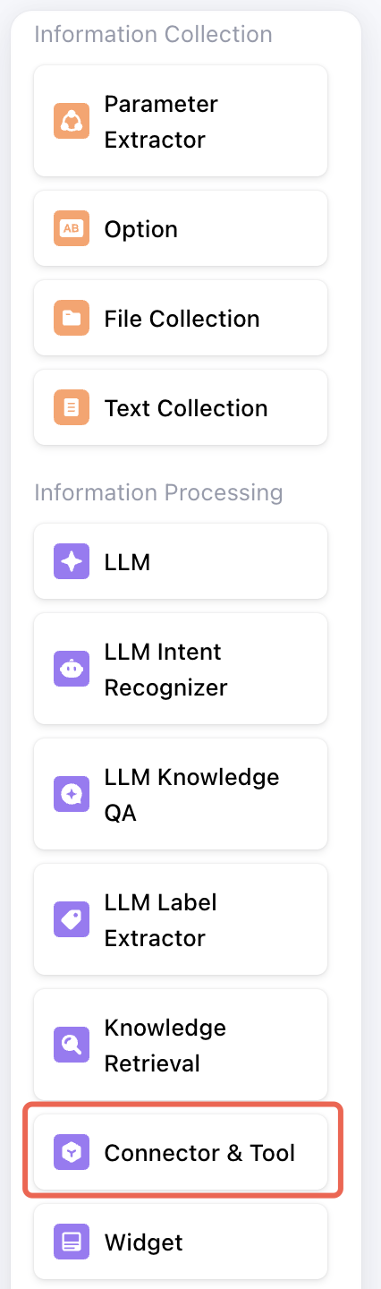Click the Widget purple icon
This screenshot has width=381, height=1289.
(71, 1242)
